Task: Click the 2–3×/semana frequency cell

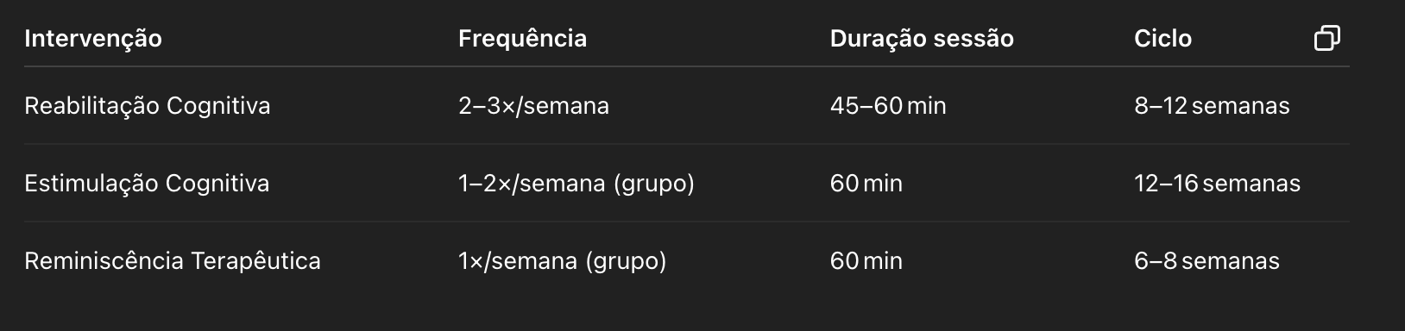Action: (x=533, y=106)
